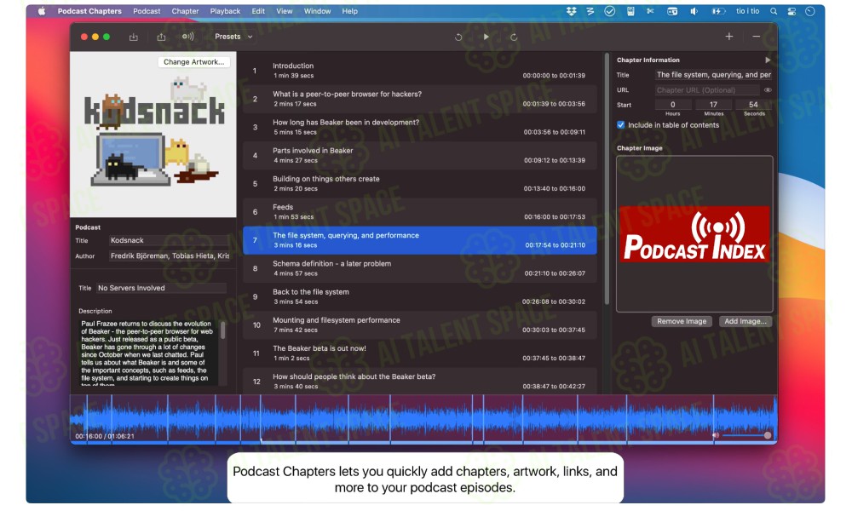This screenshot has width=852, height=511.
Task: Select chapter Back to the file system
Action: click(419, 296)
